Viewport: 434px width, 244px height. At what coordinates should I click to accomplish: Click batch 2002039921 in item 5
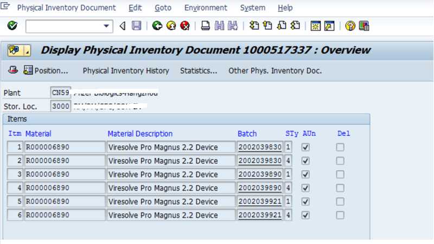point(260,201)
